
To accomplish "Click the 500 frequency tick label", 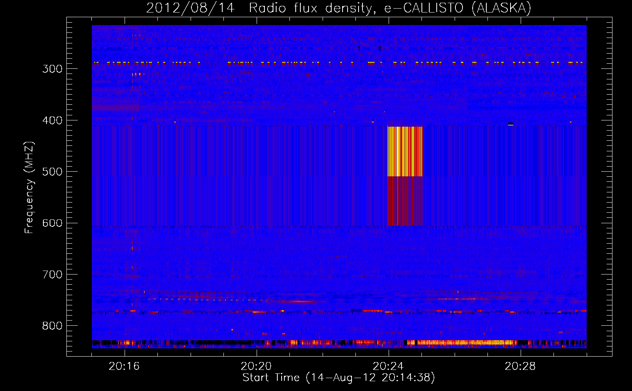I will click(52, 172).
